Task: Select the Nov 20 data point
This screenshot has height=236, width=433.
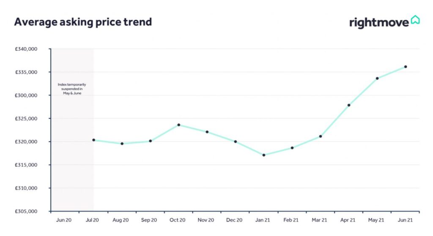Action: [x=207, y=132]
